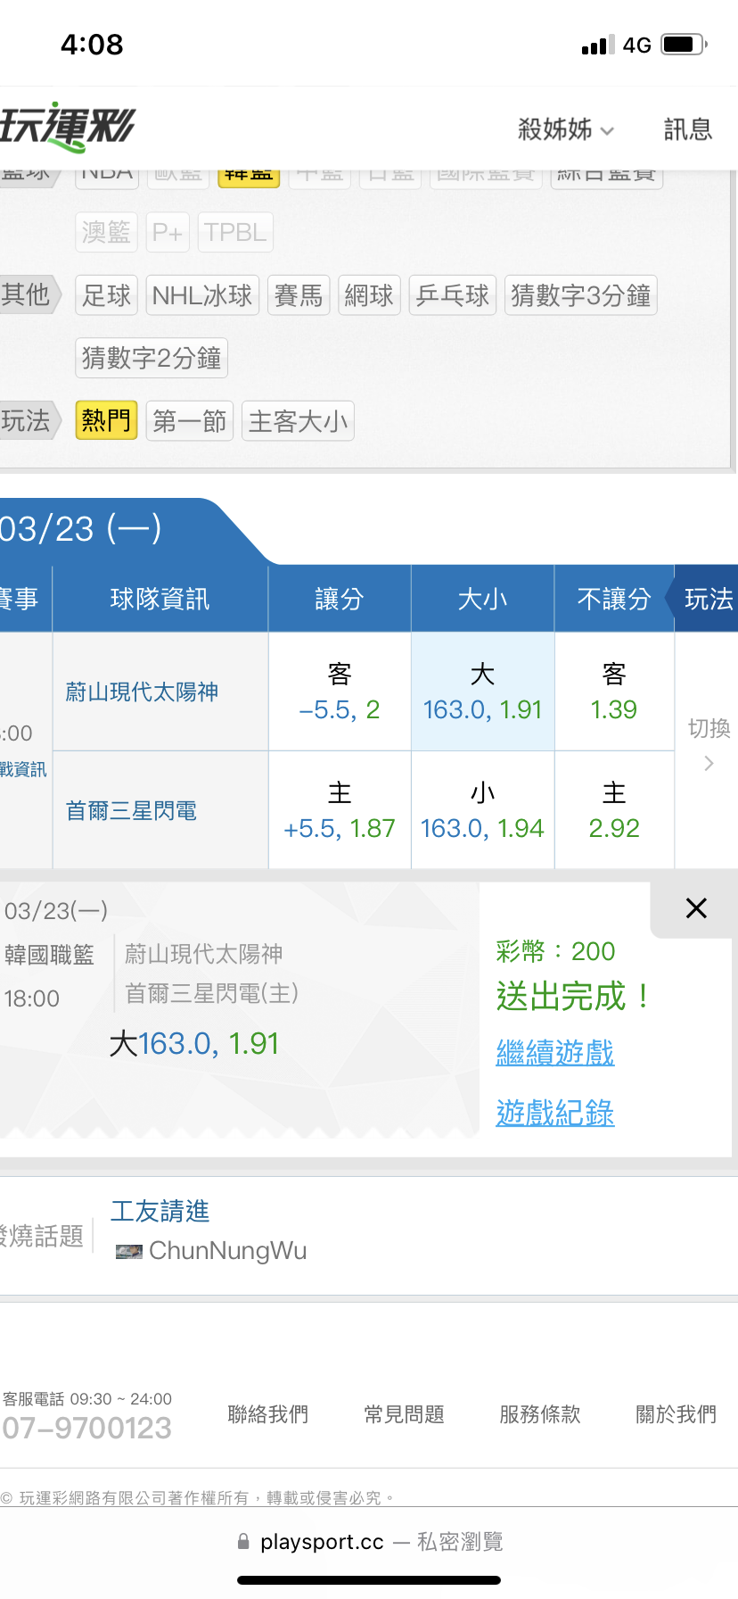Open ChunNungWu author profile
The image size is (738, 1599).
point(228,1251)
